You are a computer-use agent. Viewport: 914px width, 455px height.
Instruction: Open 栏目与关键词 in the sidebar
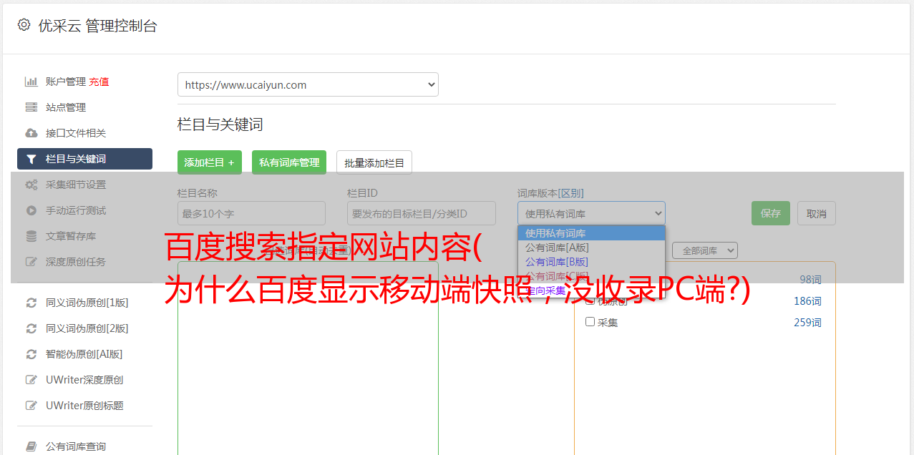(84, 159)
